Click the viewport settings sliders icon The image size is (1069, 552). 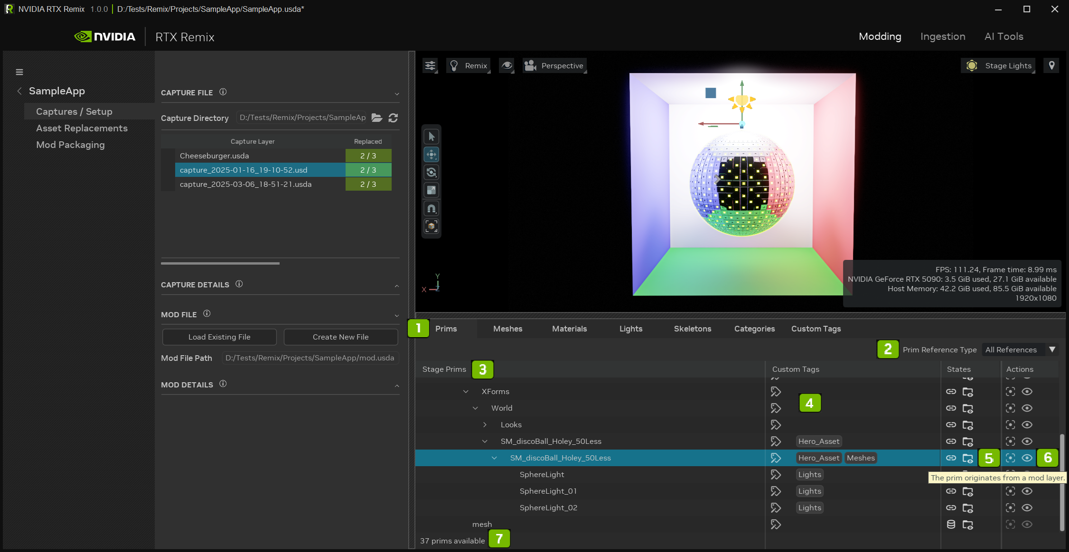coord(430,65)
